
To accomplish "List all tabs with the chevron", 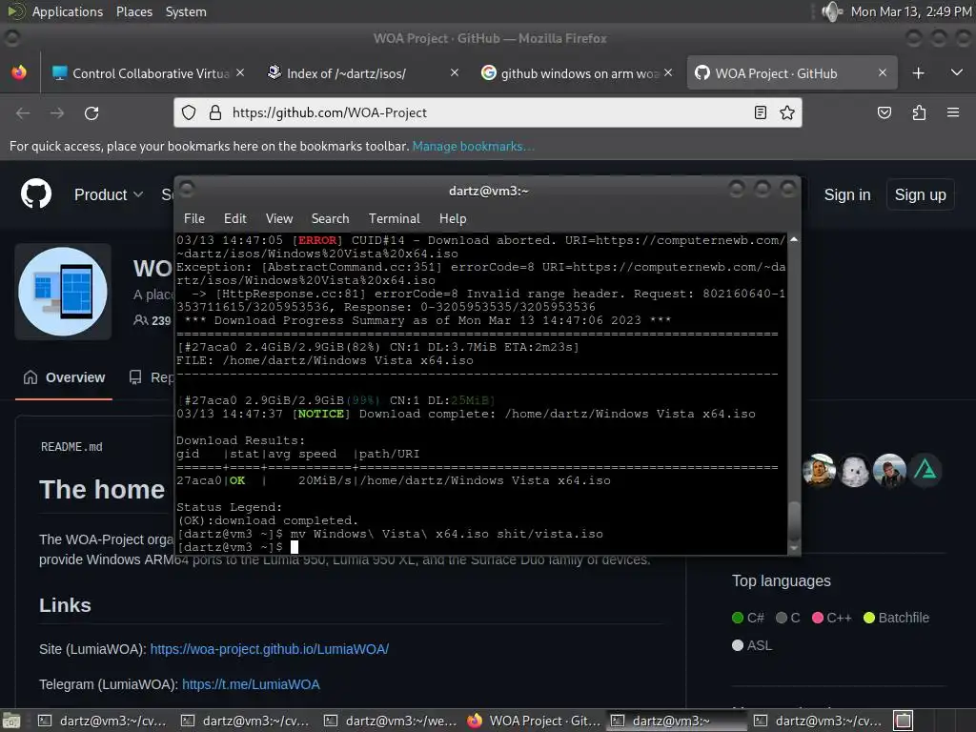I will (x=957, y=72).
